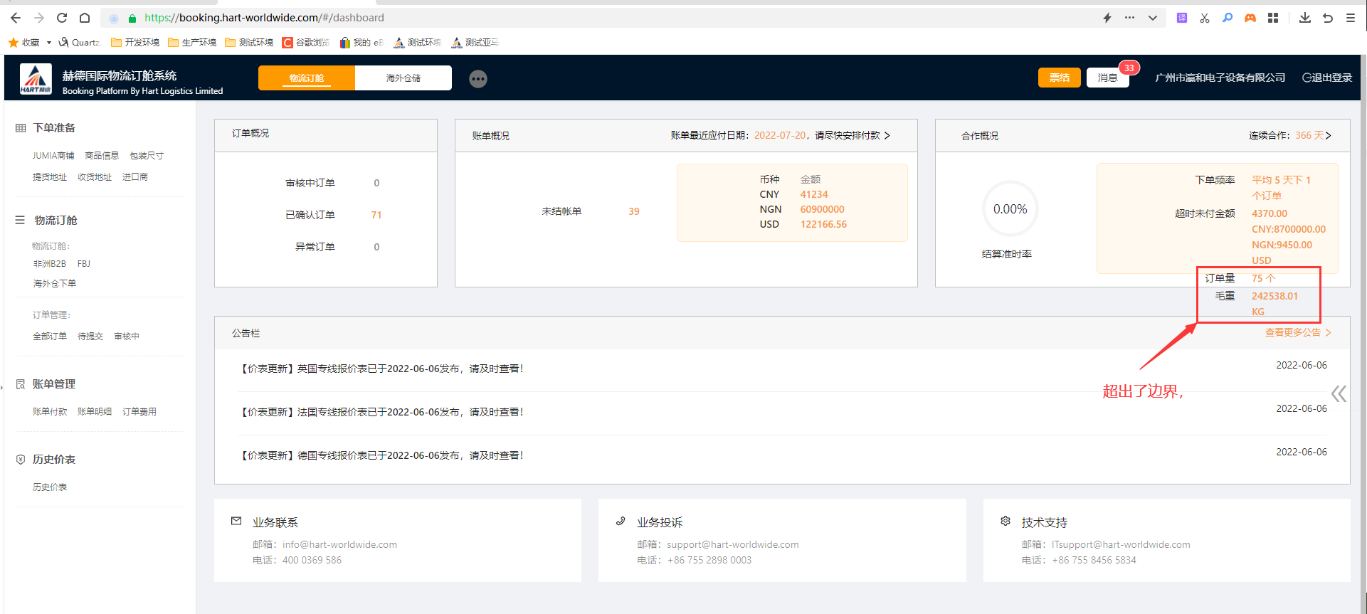Open the 连续合作 366 天 arrow link

coord(1328,135)
